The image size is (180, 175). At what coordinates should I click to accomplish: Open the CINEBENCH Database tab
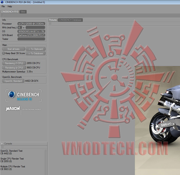pos(70,20)
